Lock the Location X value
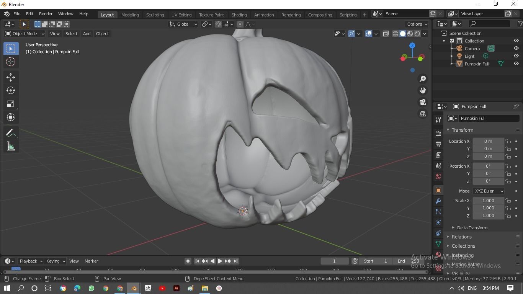 point(508,141)
